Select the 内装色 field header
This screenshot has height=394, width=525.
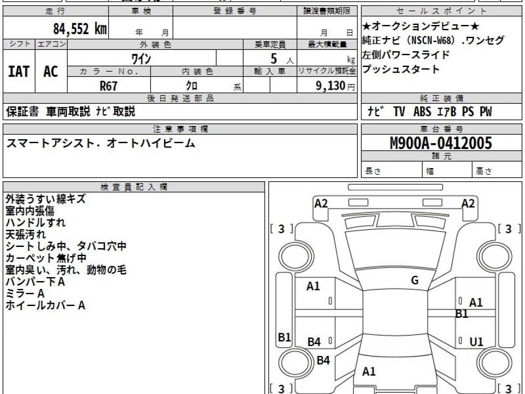click(x=197, y=71)
